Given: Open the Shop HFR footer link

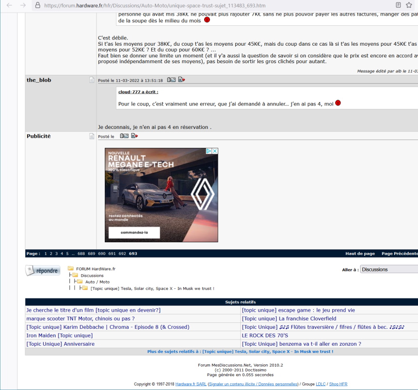Looking at the screenshot, I should click(x=338, y=384).
